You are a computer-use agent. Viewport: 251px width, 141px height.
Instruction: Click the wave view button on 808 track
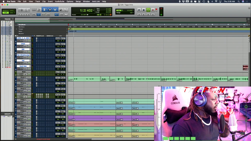pos(25,52)
